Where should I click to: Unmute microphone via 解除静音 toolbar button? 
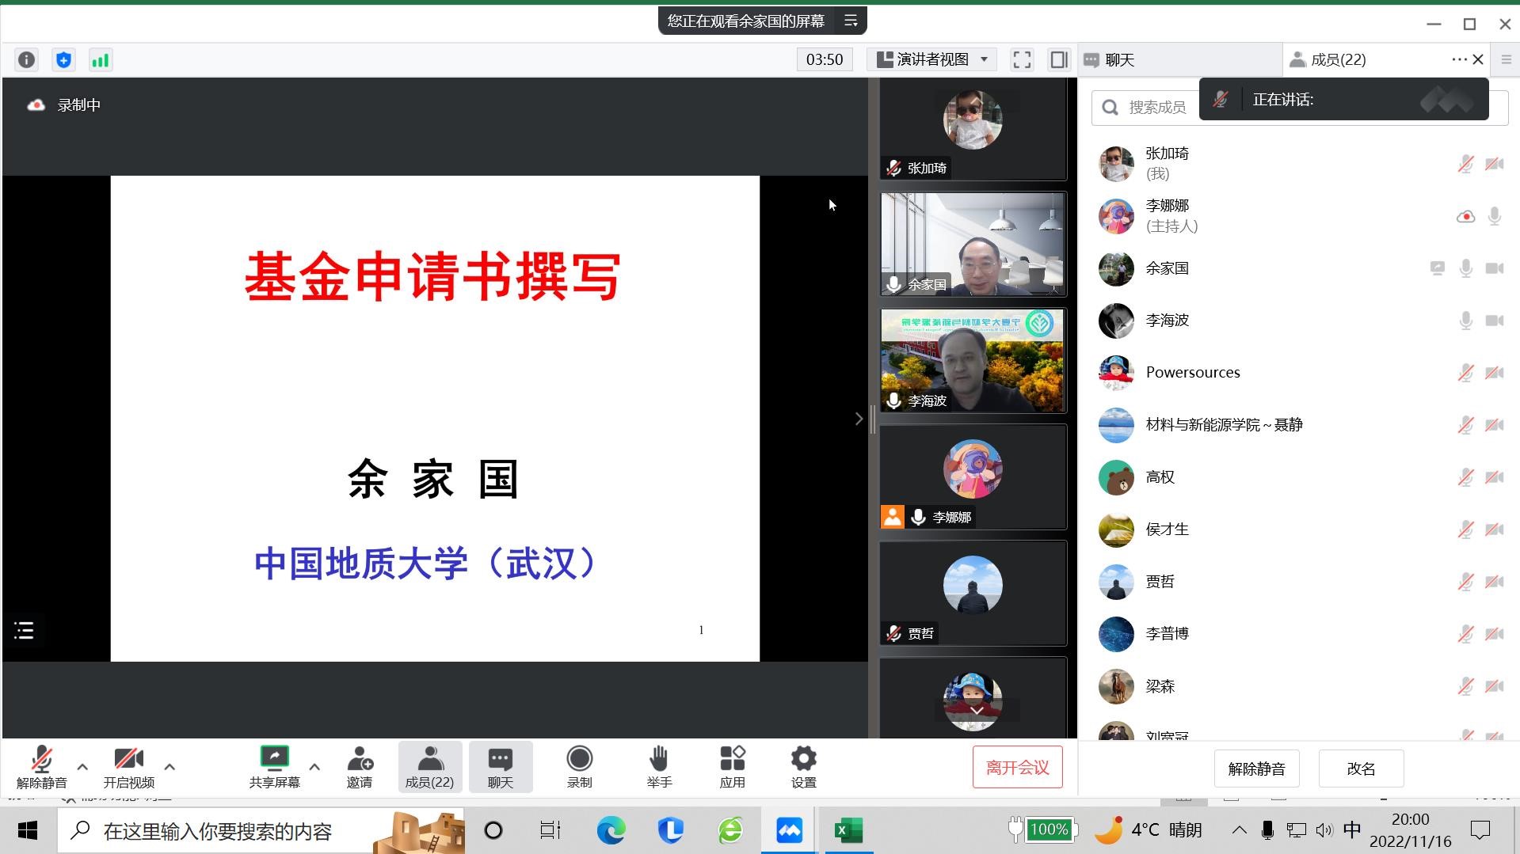[41, 767]
